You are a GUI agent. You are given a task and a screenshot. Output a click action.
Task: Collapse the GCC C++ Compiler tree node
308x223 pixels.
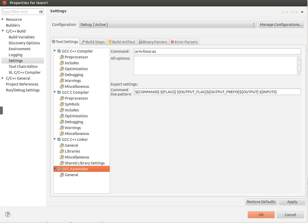tap(55, 51)
